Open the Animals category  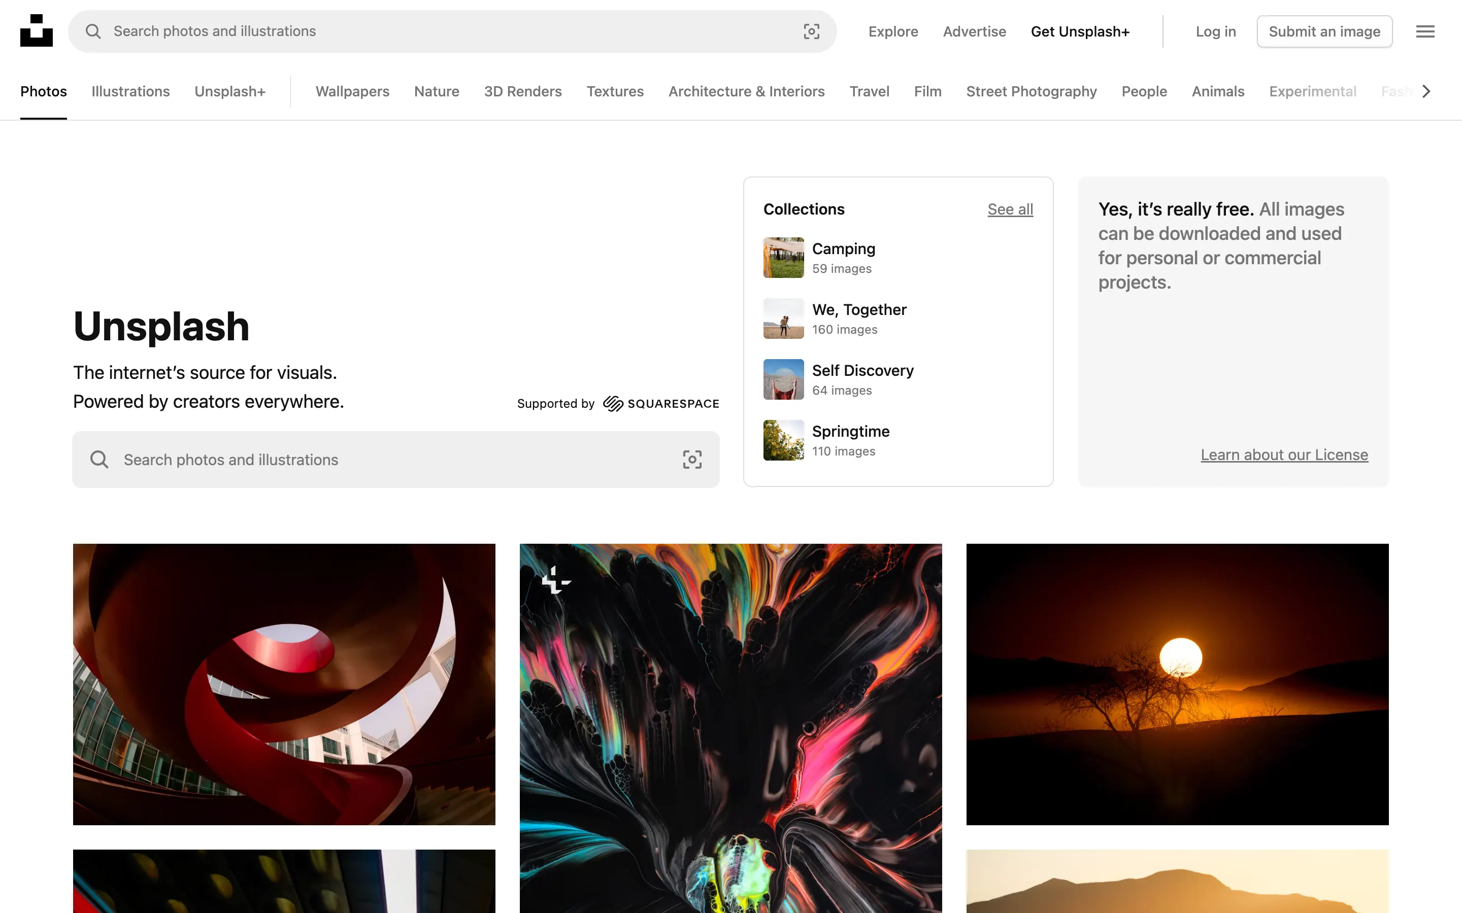[x=1218, y=91]
